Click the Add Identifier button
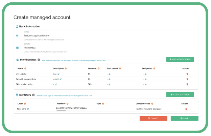Image resolution: width=211 pixels, height=136 pixels. click(x=180, y=95)
